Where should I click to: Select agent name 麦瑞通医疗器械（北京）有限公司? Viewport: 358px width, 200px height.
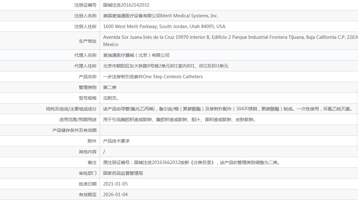pyautogui.click(x=136, y=55)
